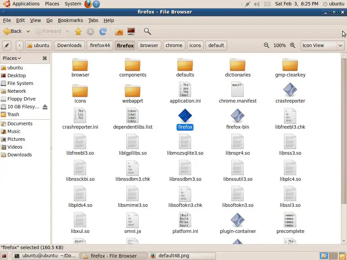Image resolution: width=347 pixels, height=260 pixels.
Task: Zoom out with the minus magnifier
Action: coord(266,45)
